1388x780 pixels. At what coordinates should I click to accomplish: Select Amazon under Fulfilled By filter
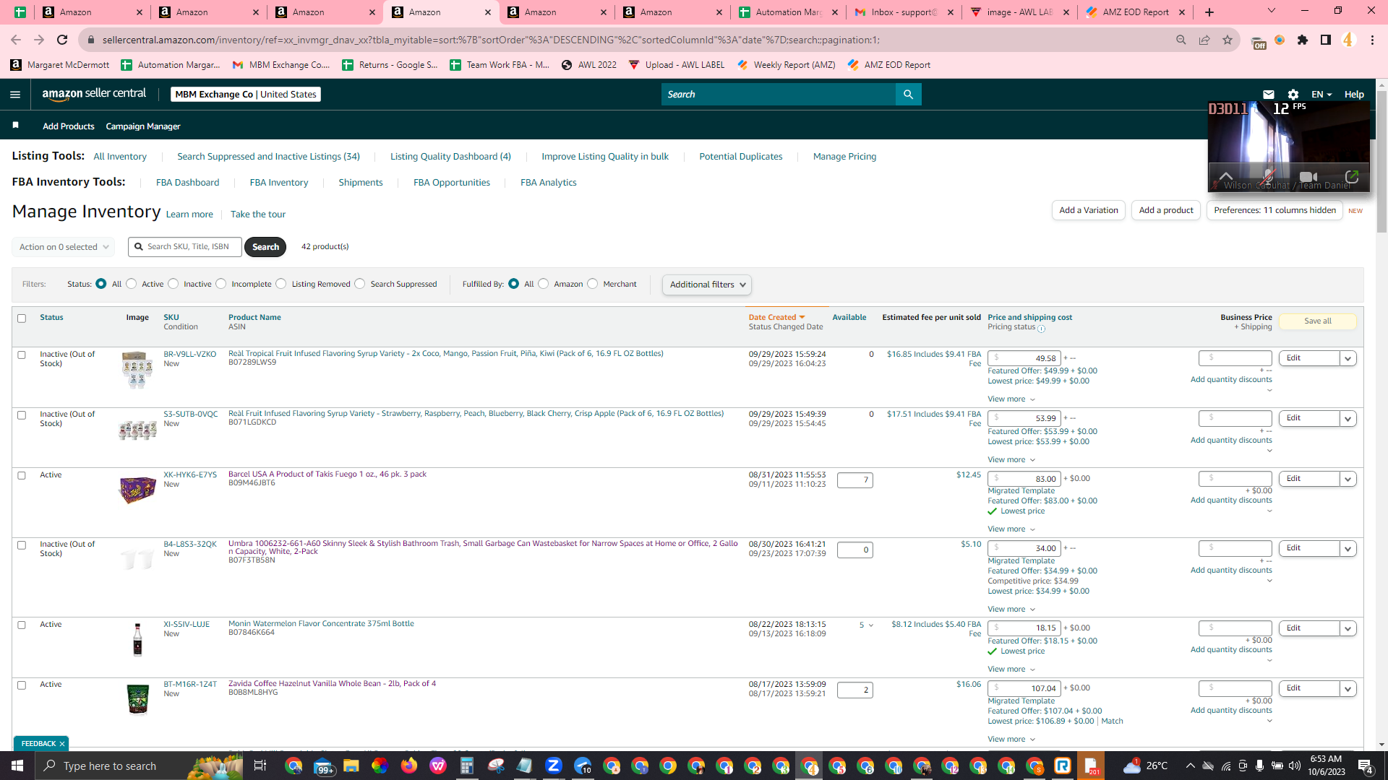tap(544, 284)
